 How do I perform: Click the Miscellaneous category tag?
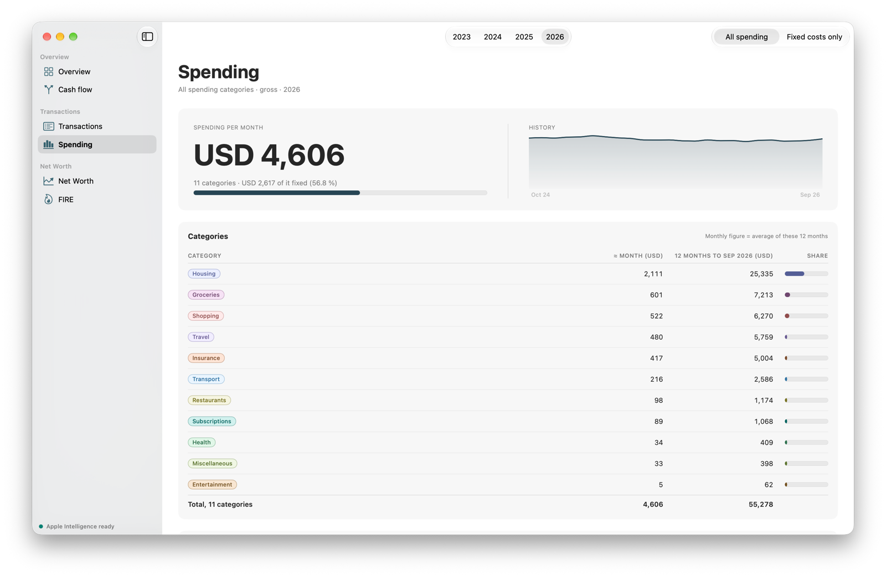(x=212, y=464)
